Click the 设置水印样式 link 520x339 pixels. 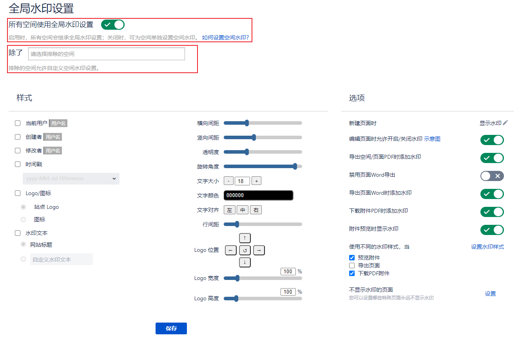[x=487, y=247]
